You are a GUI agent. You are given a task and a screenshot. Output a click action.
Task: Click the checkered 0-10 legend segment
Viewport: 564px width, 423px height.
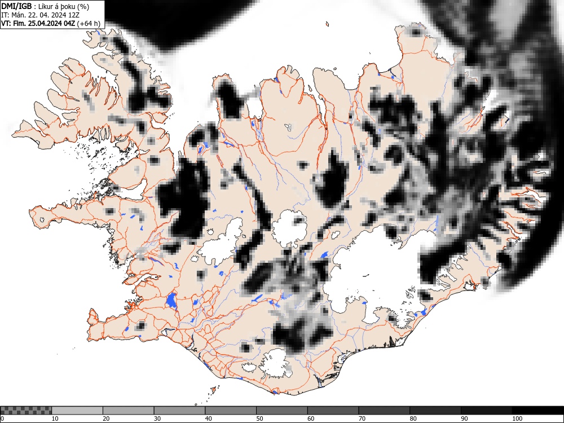[26, 411]
